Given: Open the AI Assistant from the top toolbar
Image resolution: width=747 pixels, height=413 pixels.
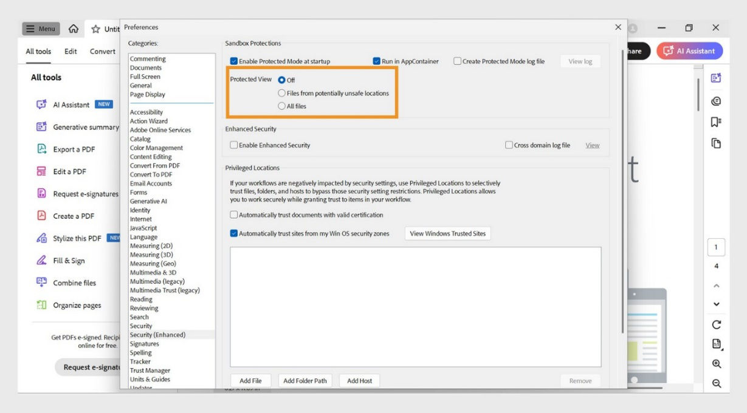Looking at the screenshot, I should (x=689, y=51).
